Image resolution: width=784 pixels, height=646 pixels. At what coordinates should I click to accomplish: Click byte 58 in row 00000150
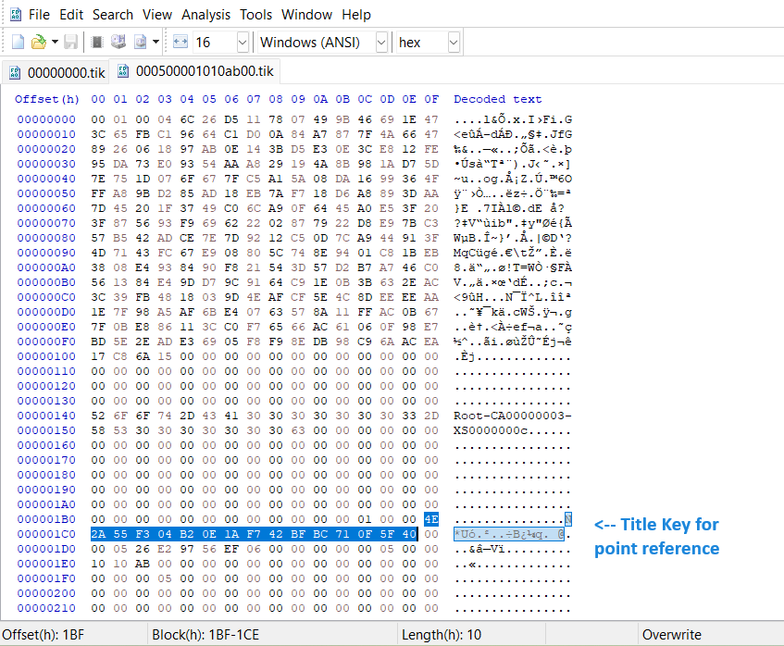click(x=98, y=430)
